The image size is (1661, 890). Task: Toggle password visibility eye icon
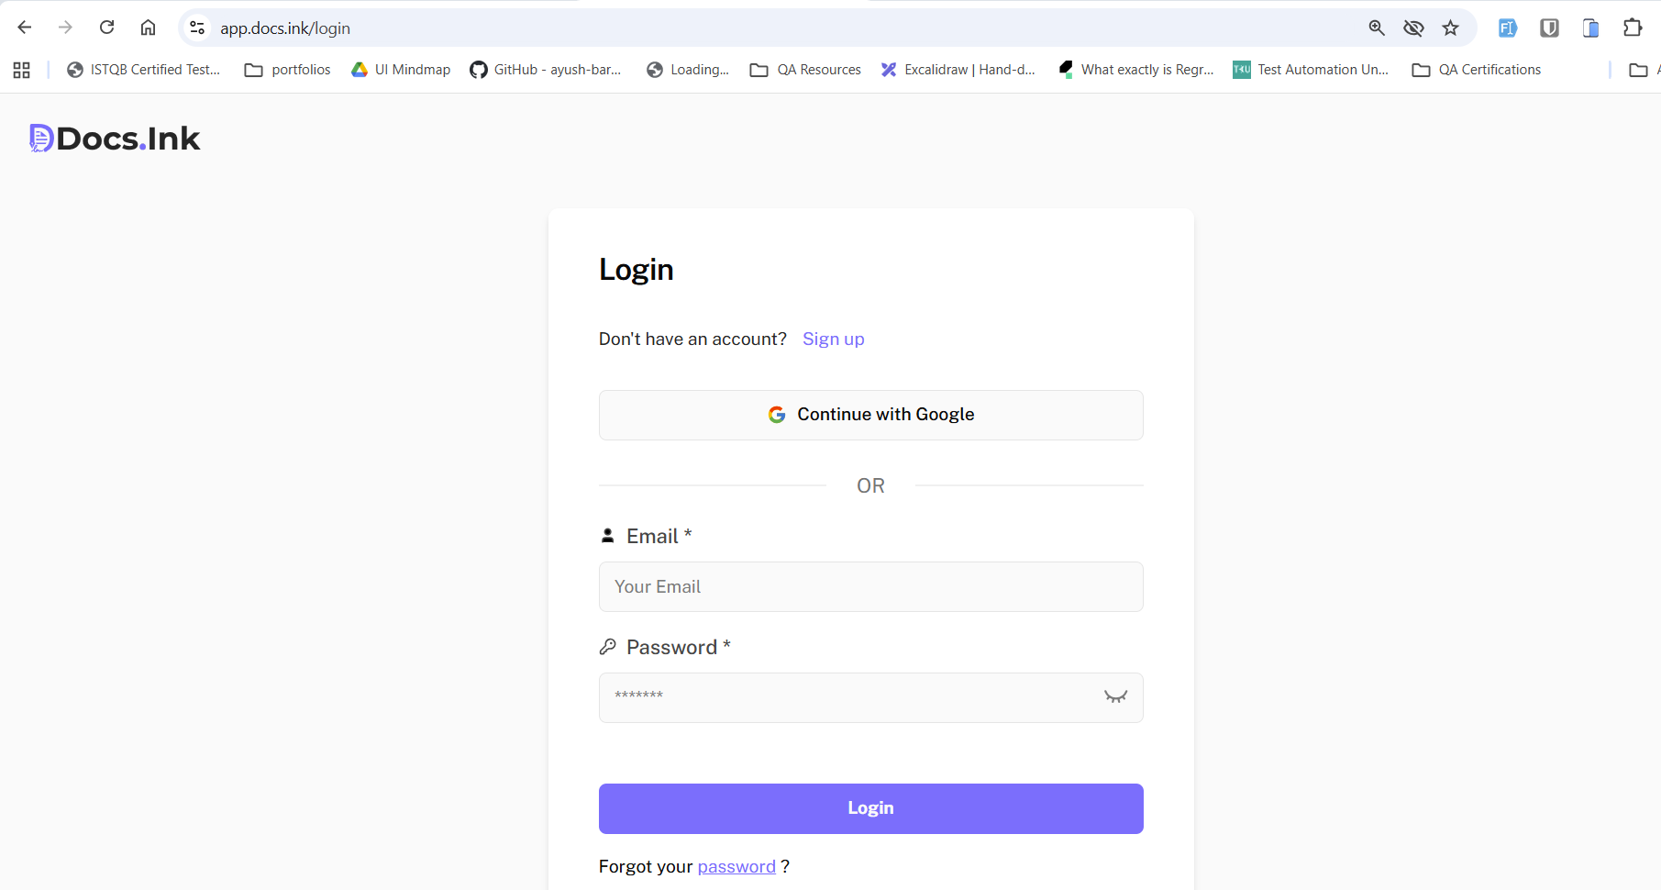(1115, 696)
